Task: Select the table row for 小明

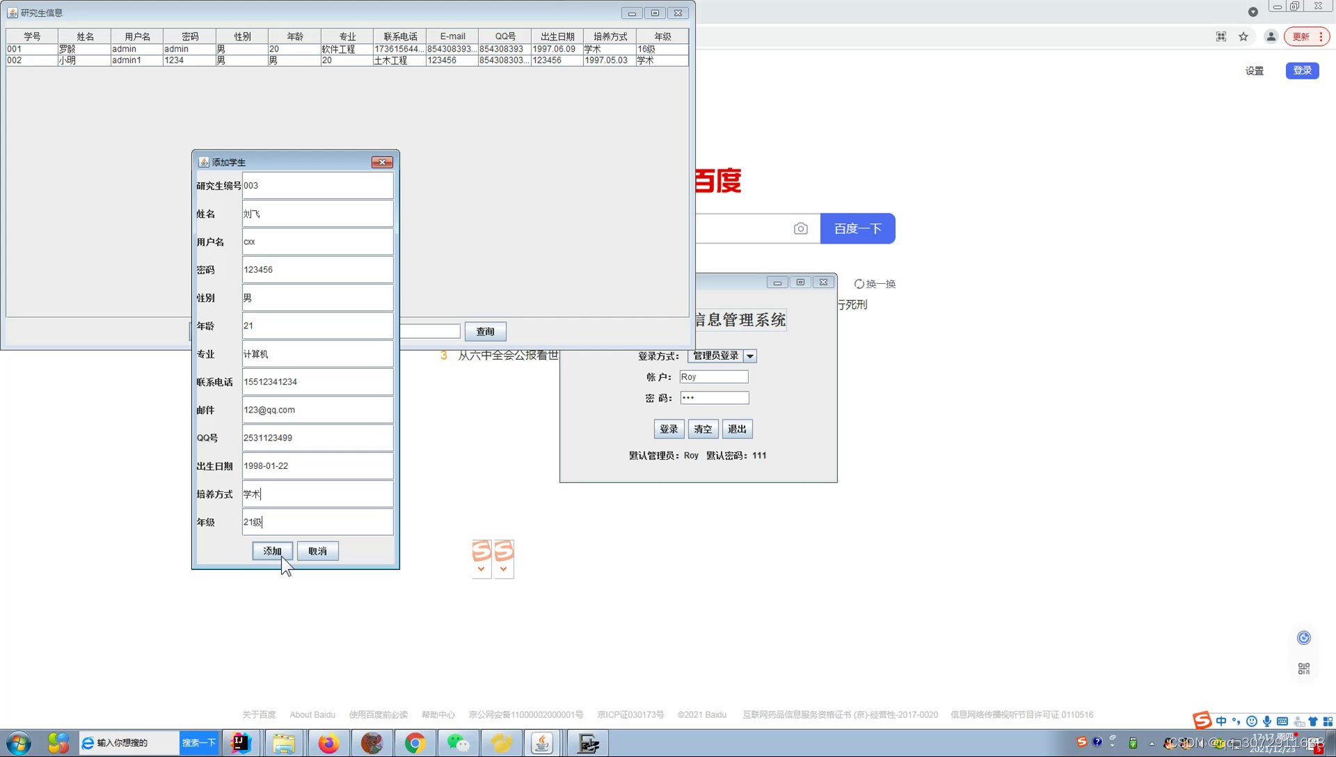Action: tap(347, 61)
